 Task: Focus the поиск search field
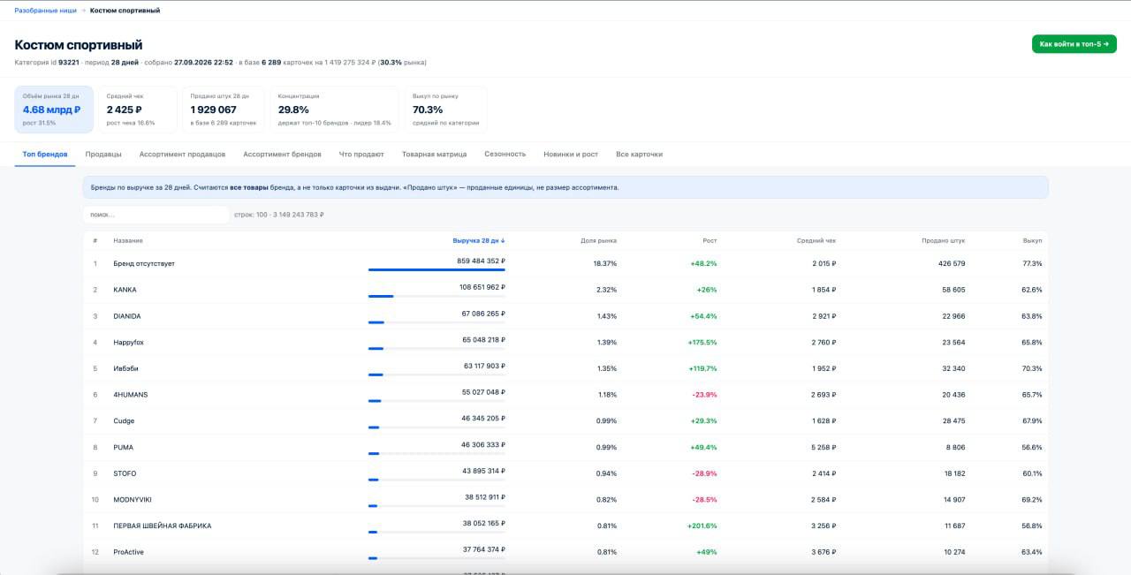(156, 215)
